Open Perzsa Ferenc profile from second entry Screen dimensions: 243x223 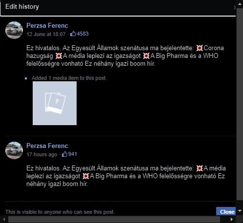pyautogui.click(x=47, y=146)
